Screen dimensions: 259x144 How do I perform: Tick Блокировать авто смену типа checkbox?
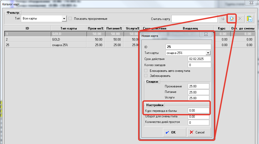click(x=146, y=71)
